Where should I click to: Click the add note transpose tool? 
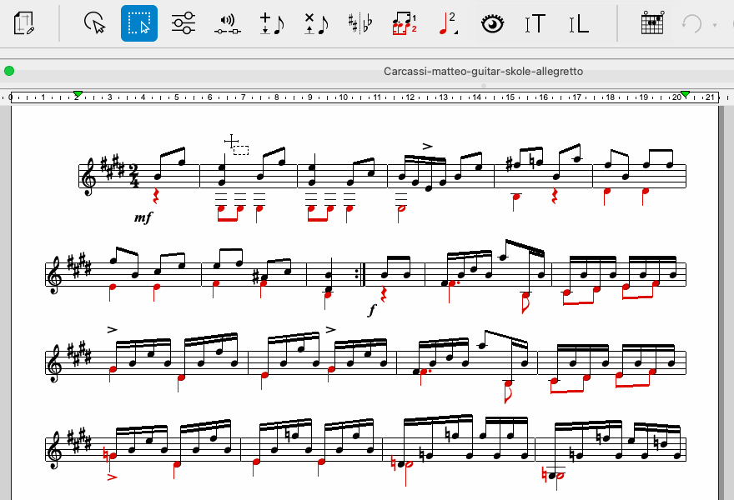[271, 23]
